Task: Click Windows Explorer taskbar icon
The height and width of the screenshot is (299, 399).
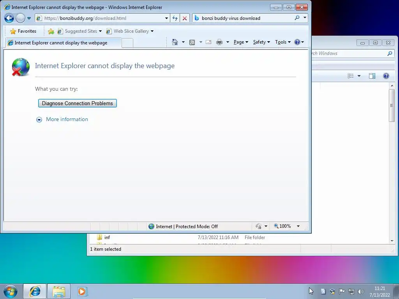Action: 59,291
